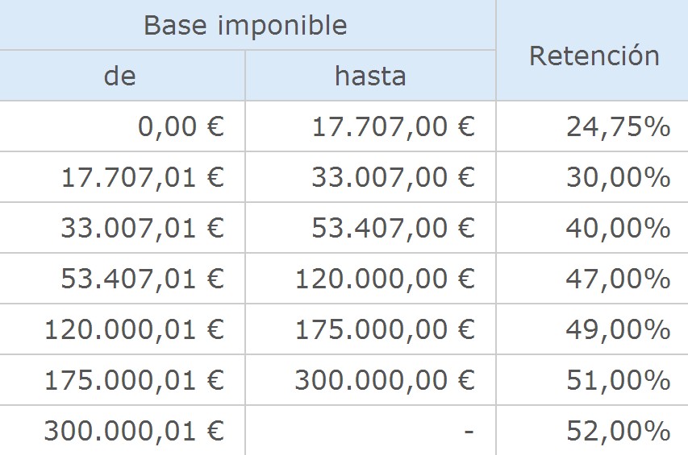
Task: Click the 47,00% retention cell
Action: tap(618, 279)
